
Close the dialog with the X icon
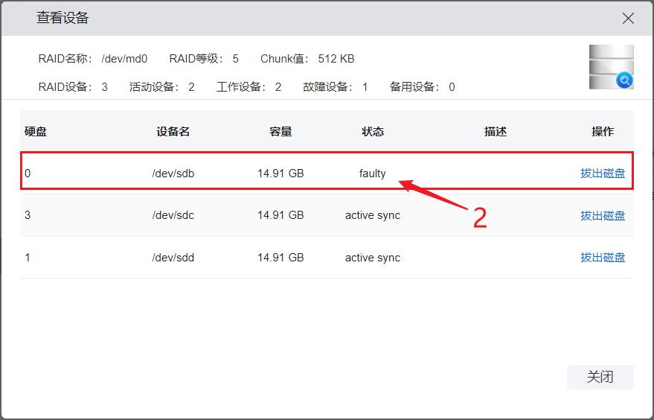628,19
